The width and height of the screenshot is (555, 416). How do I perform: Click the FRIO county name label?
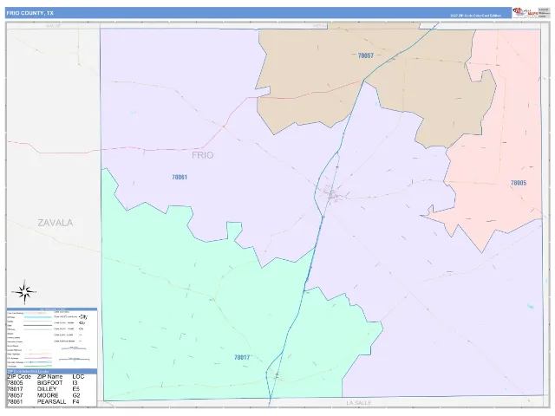(202, 155)
